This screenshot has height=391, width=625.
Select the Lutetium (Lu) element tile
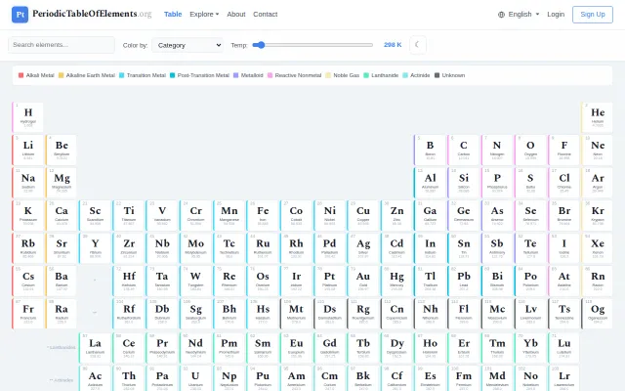[563, 348]
